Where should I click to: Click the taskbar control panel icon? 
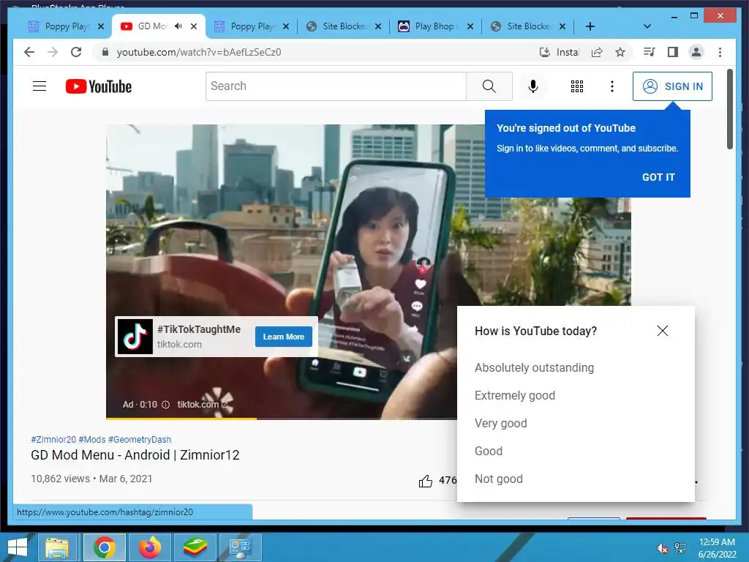[x=240, y=547]
